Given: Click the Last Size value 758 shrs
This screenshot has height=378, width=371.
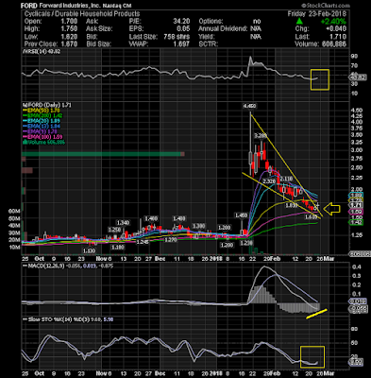Looking at the screenshot, I should click(177, 37).
